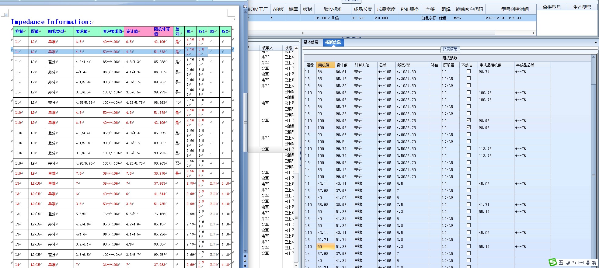599x268 pixels.
Task: Open the panel dropdown arrow right of tabs
Action: [596, 42]
